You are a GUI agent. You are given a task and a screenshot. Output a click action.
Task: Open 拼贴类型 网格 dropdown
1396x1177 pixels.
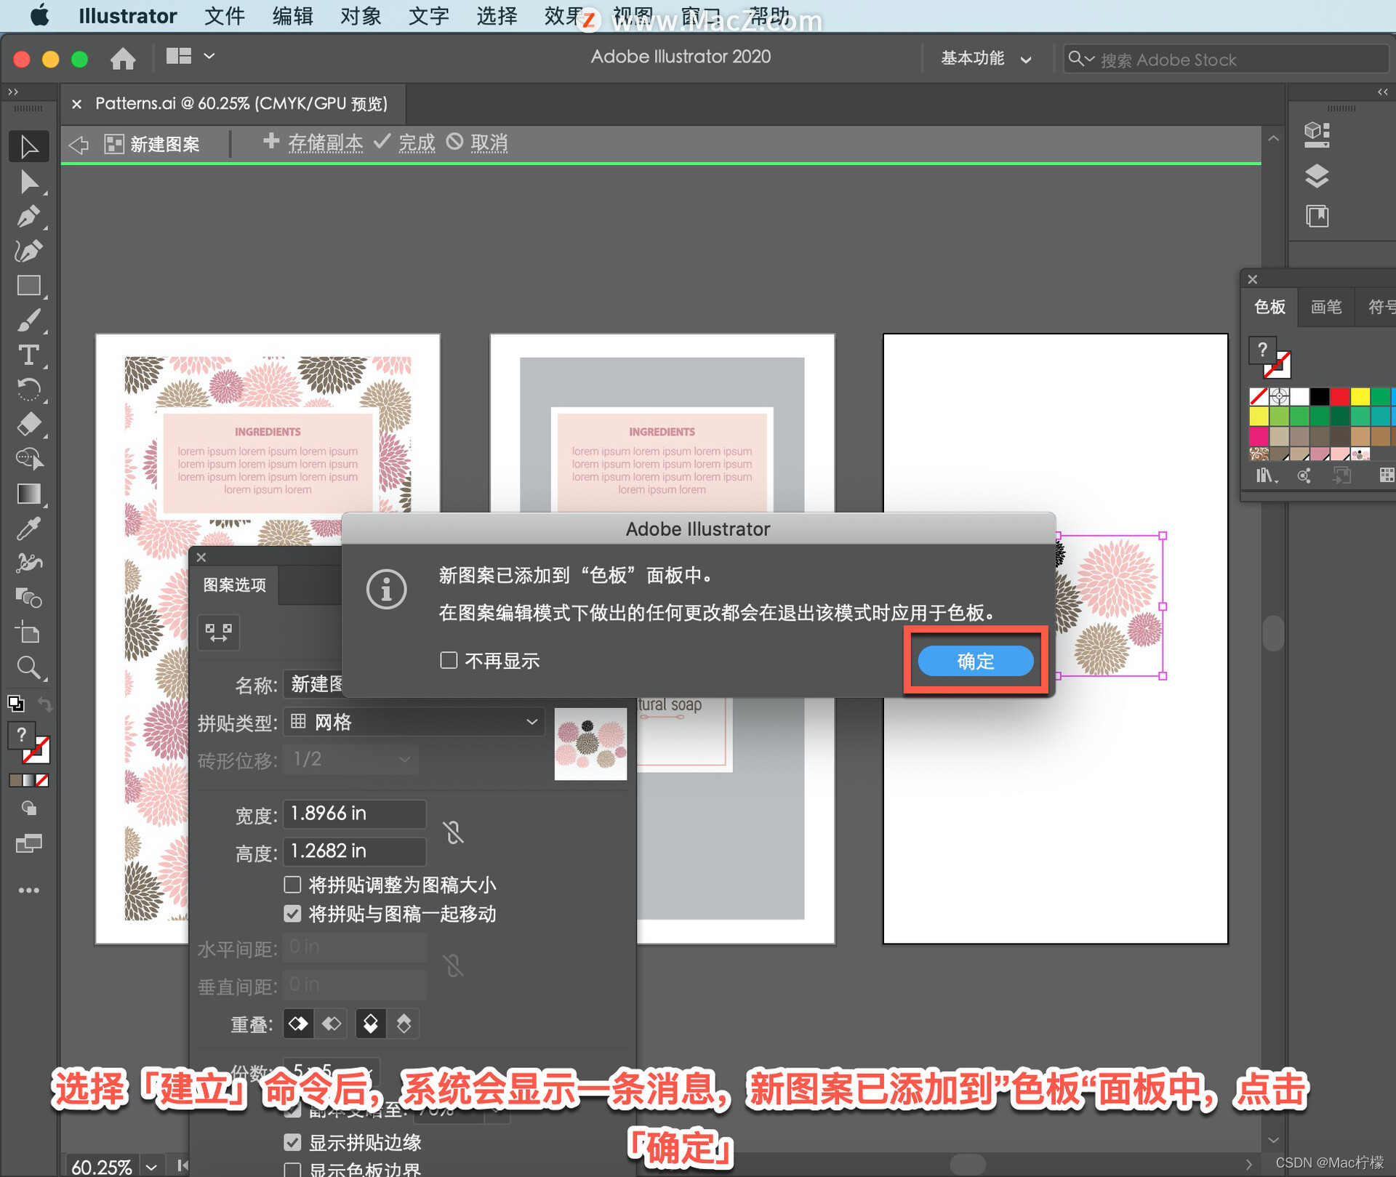(413, 722)
